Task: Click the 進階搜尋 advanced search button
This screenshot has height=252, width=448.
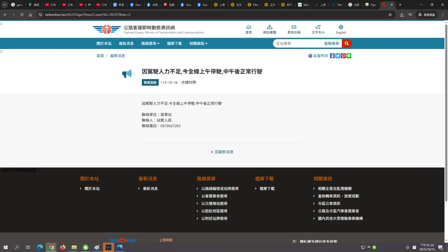Action: pos(331,44)
